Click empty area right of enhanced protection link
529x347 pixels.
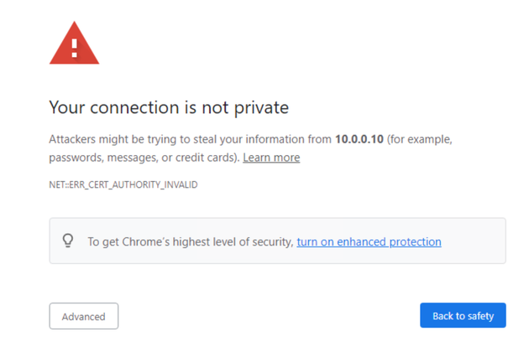coord(472,241)
